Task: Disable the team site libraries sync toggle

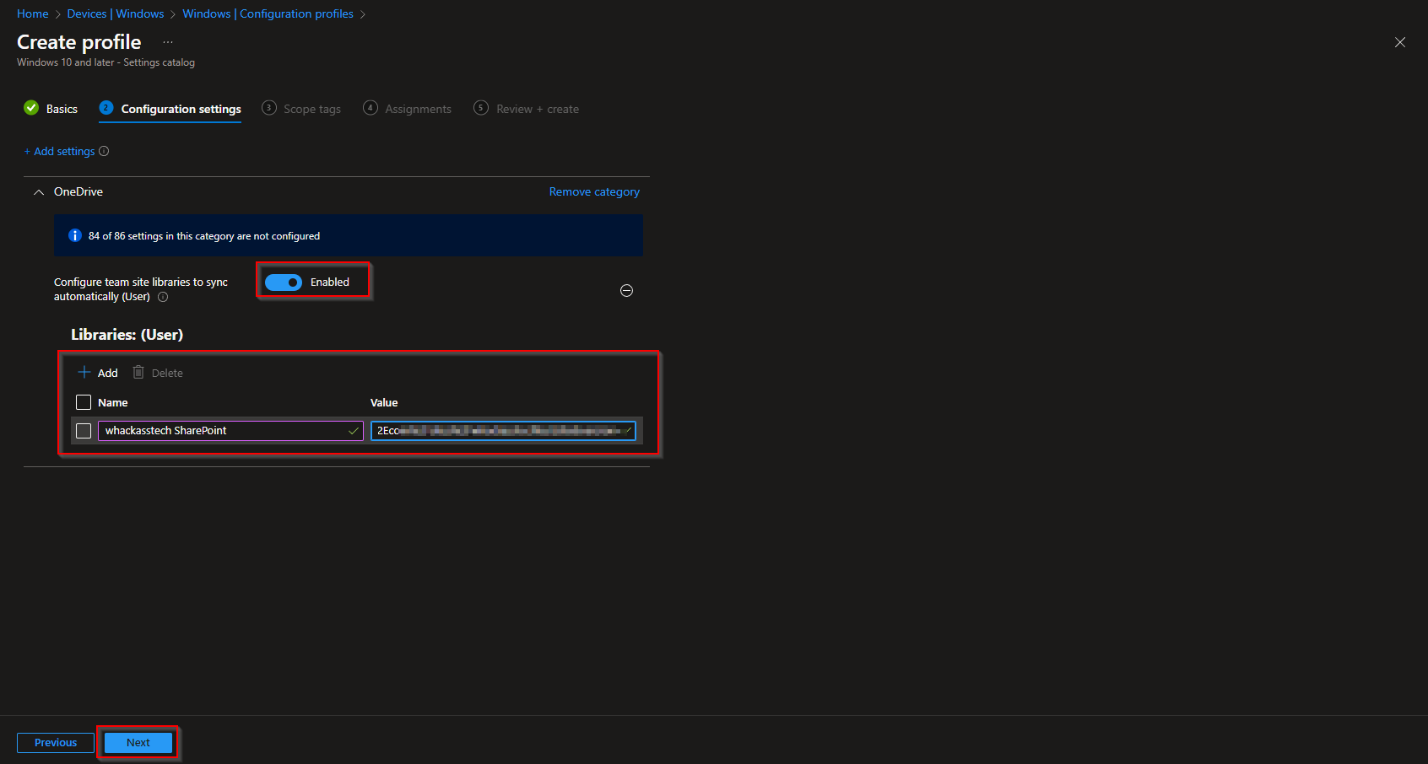Action: point(285,282)
